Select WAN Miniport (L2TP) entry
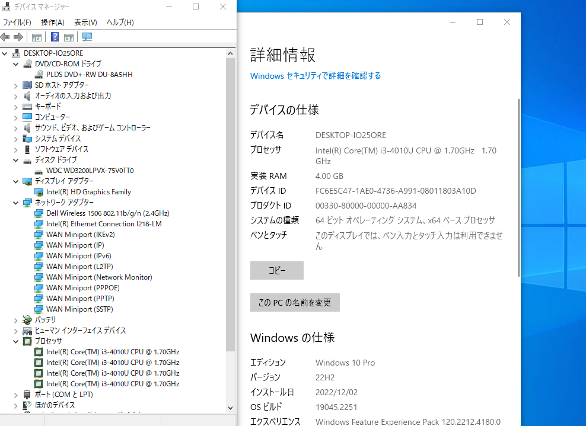586x426 pixels. pyautogui.click(x=79, y=267)
